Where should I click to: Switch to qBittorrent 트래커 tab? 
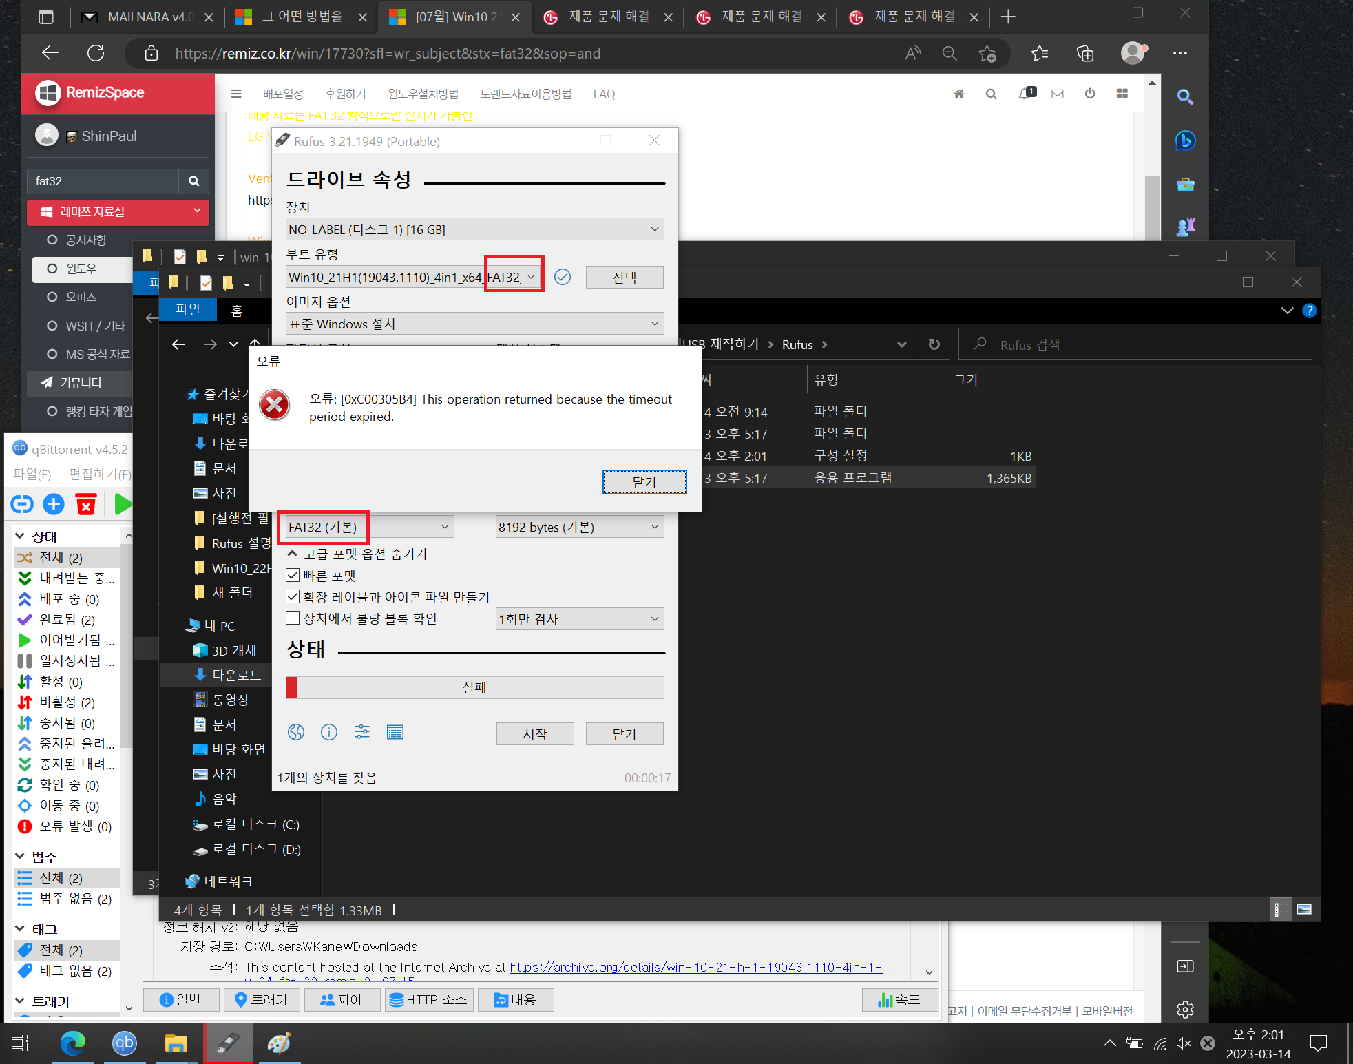261,999
